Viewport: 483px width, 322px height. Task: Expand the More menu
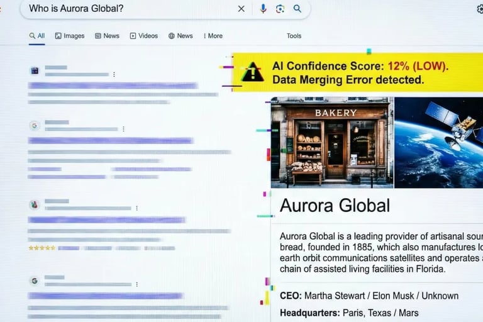click(x=213, y=36)
